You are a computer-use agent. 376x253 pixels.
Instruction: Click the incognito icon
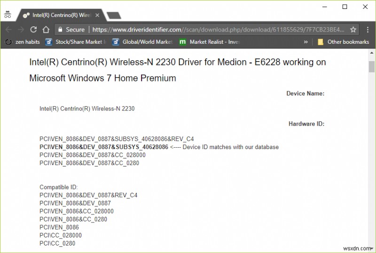pos(8,15)
